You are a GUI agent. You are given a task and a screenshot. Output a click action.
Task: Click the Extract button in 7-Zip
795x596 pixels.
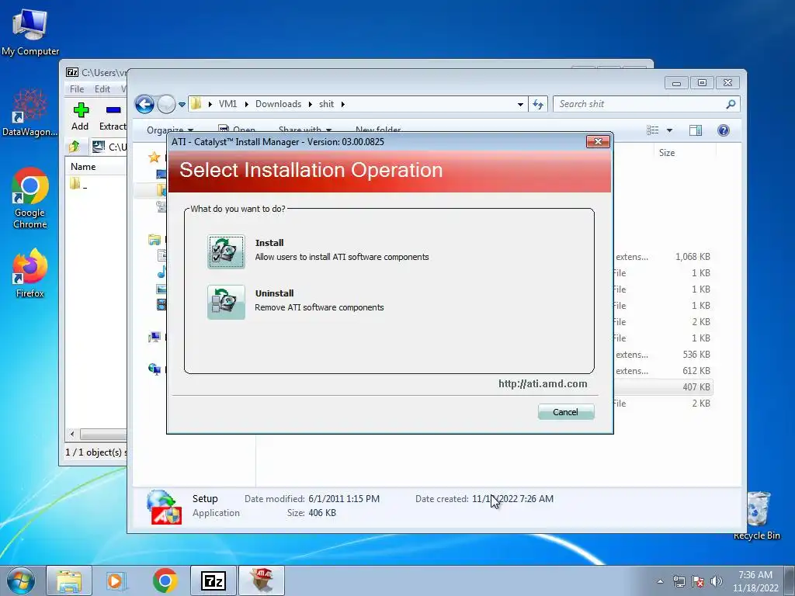pyautogui.click(x=113, y=116)
